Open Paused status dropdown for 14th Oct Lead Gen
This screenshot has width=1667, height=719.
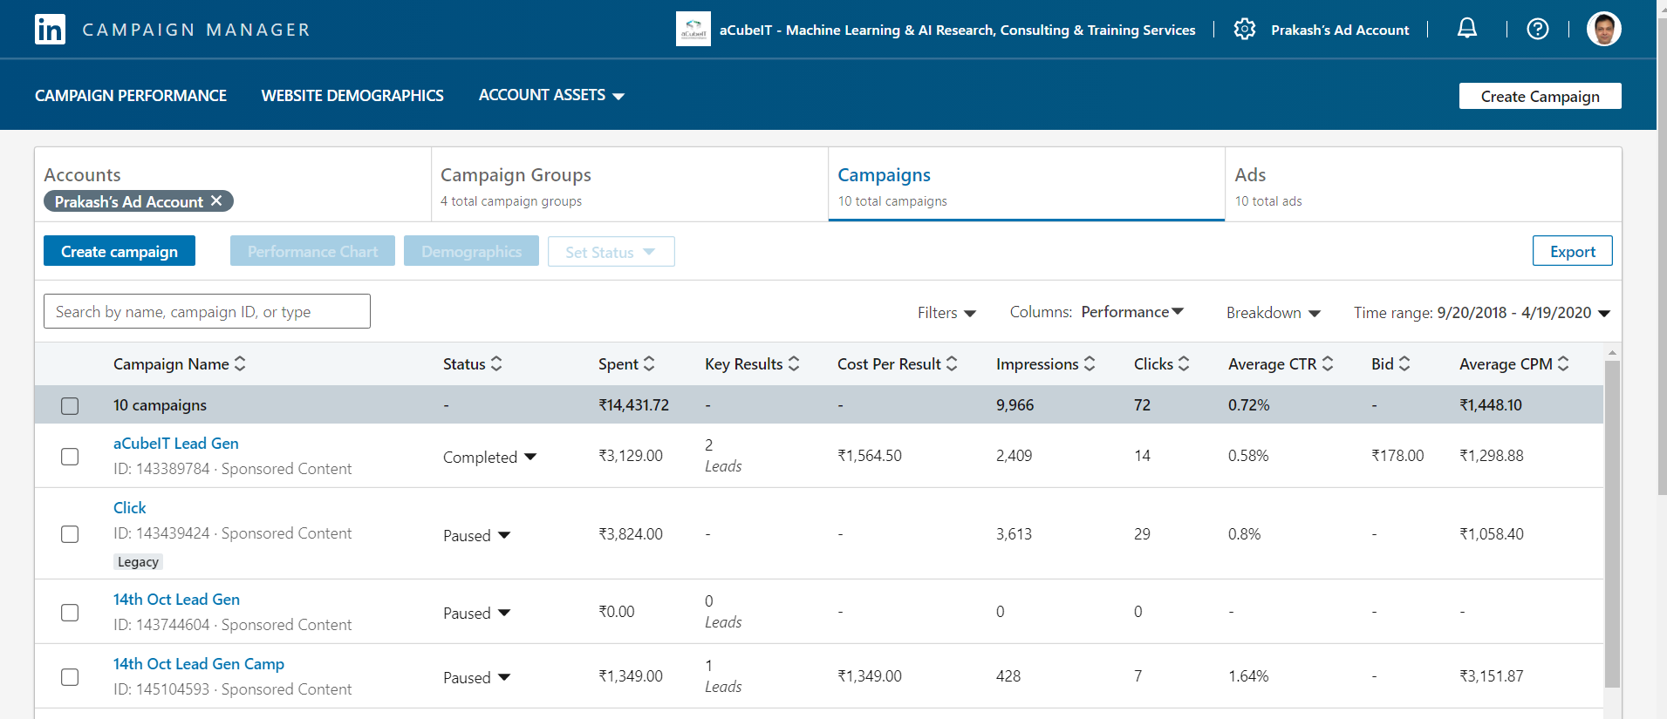pos(476,614)
